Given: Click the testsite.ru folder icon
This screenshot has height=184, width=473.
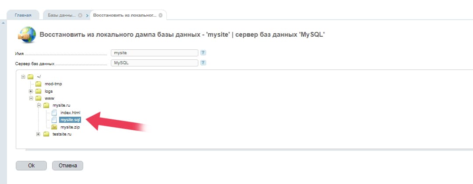Looking at the screenshot, I should click(x=46, y=134).
